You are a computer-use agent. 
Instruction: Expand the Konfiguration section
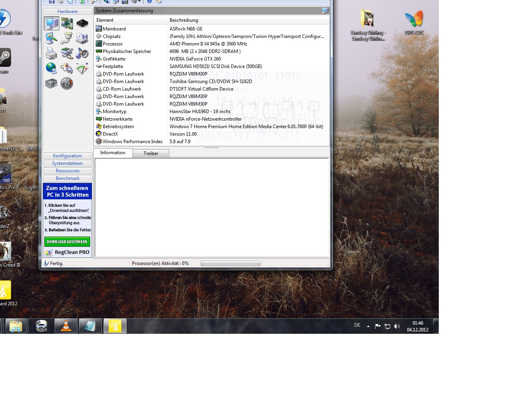pos(68,156)
